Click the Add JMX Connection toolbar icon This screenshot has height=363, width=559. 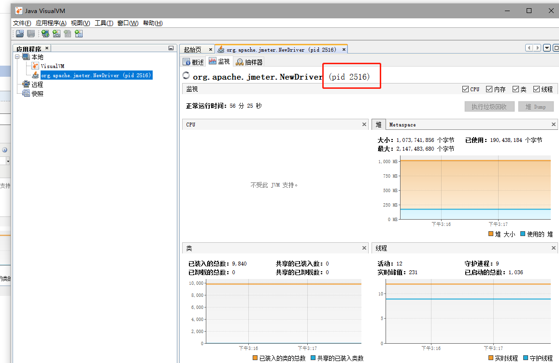point(57,33)
